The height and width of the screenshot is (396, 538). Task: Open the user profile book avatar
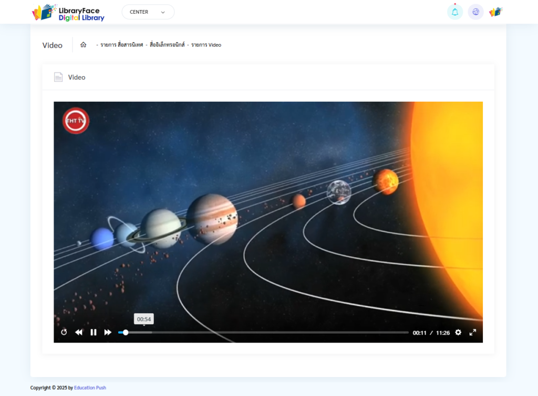[x=495, y=12]
